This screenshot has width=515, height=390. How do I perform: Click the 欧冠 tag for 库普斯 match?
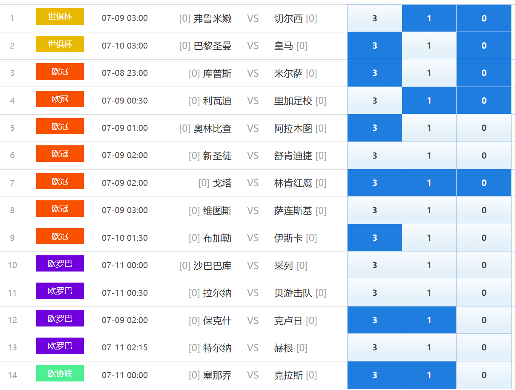(x=60, y=71)
